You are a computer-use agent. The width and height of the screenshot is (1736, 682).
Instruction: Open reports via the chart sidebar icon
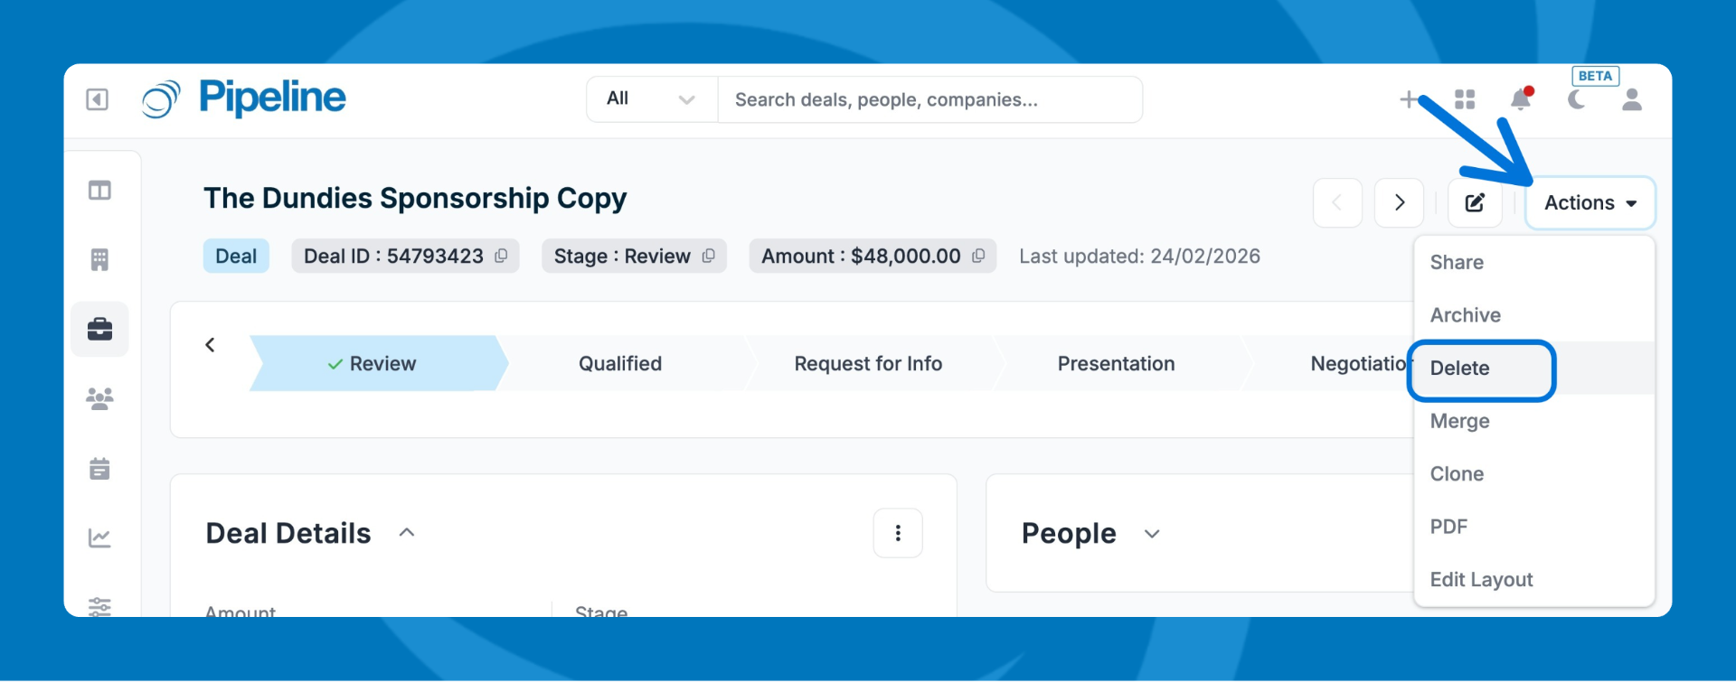(x=99, y=538)
